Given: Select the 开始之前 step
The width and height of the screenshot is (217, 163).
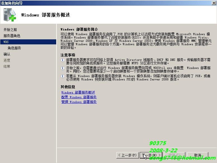Looking at the screenshot, I should [10, 30].
